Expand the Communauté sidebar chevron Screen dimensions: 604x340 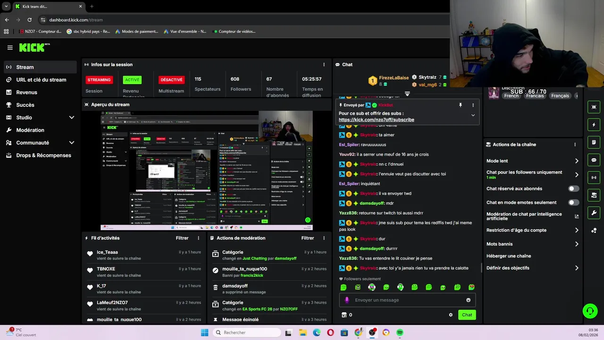point(72,143)
